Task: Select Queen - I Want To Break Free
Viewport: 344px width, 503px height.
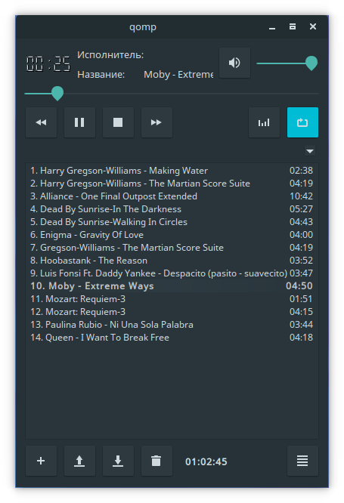Action: point(172,337)
